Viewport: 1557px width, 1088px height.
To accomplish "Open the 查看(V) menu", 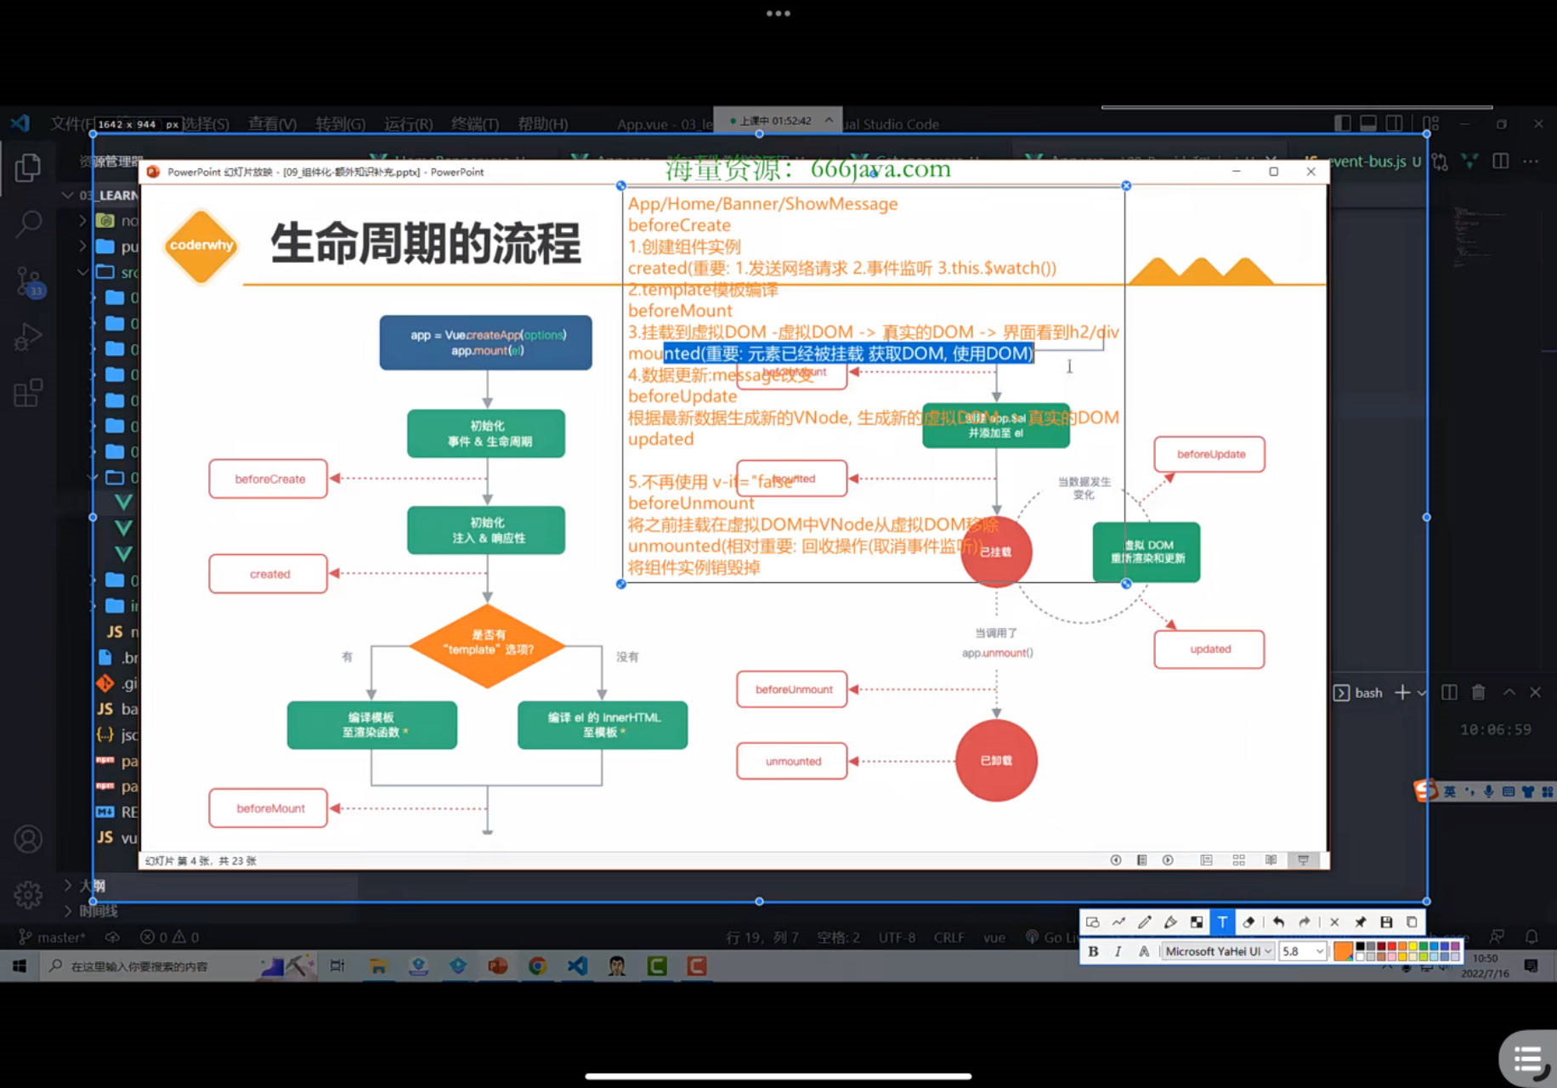I will tap(272, 124).
